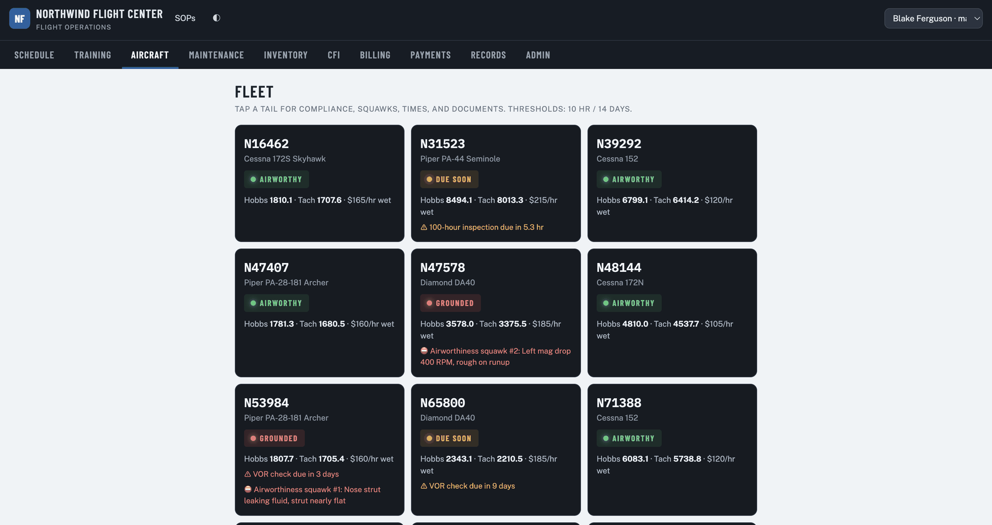Open the N48144 tail number

(x=619, y=267)
